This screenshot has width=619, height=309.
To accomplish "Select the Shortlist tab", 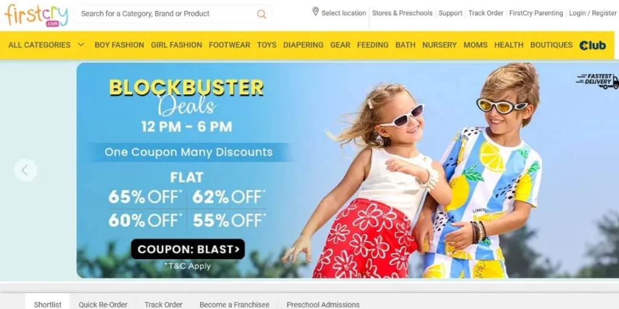I will [x=48, y=304].
